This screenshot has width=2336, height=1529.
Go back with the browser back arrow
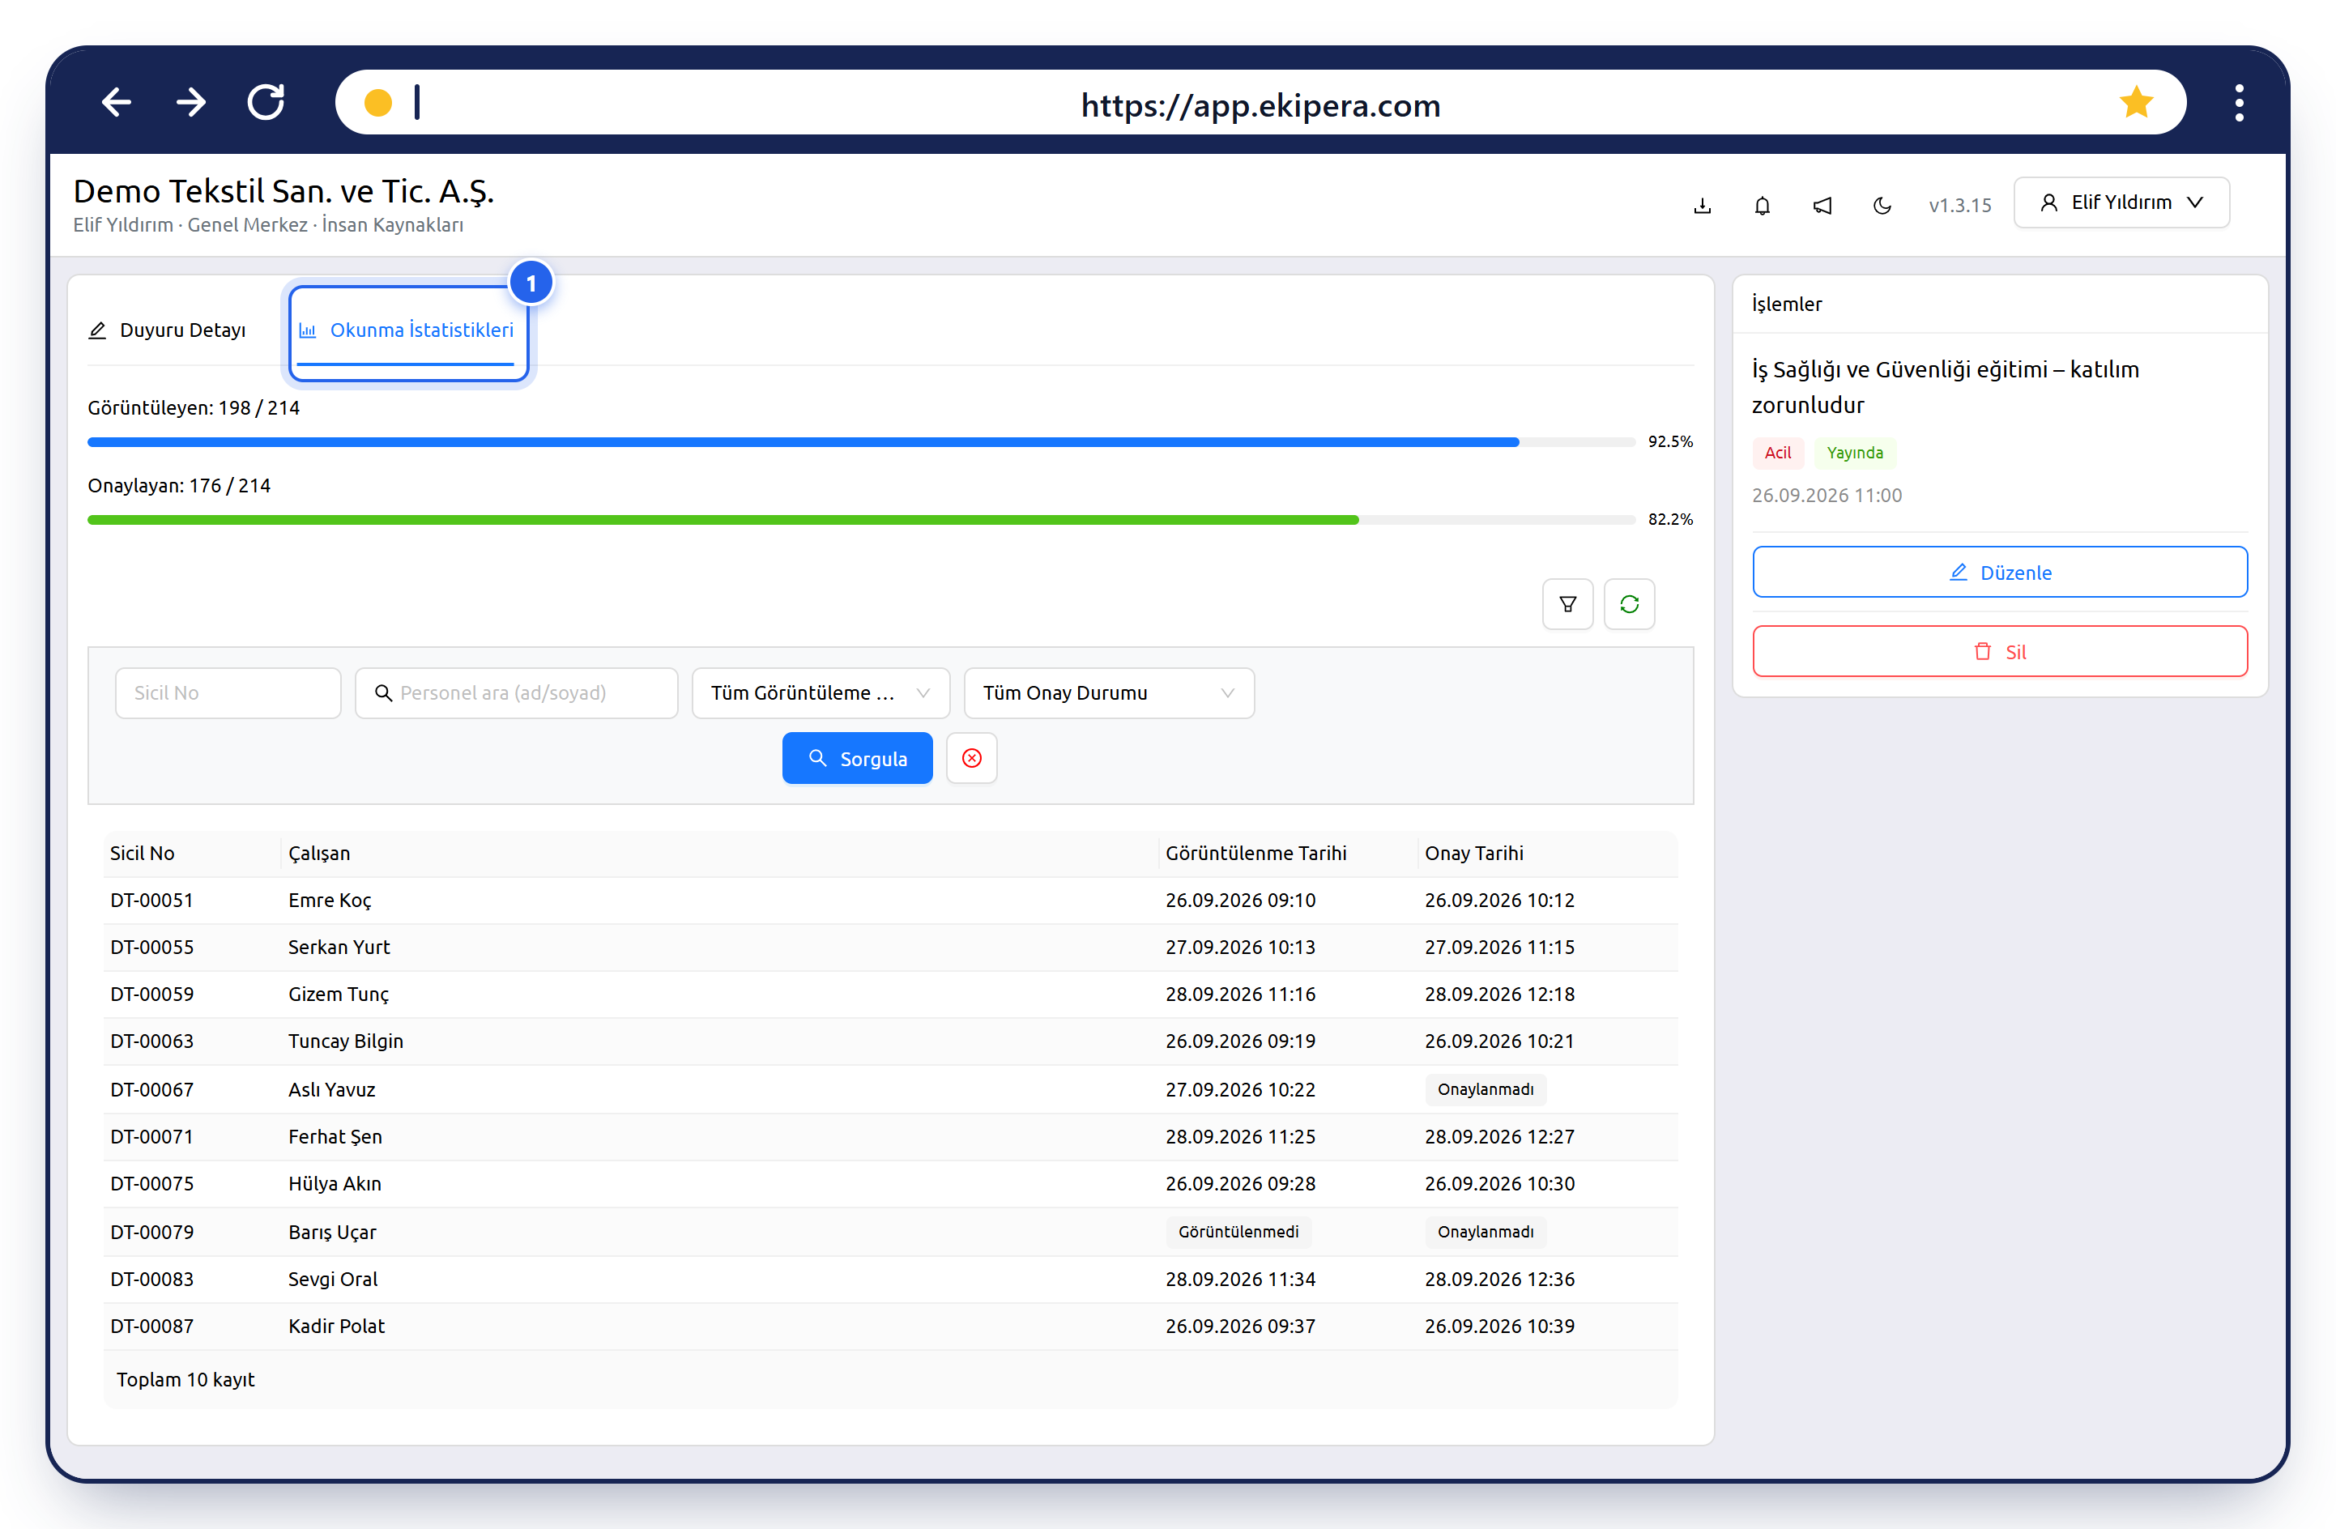pos(117,102)
